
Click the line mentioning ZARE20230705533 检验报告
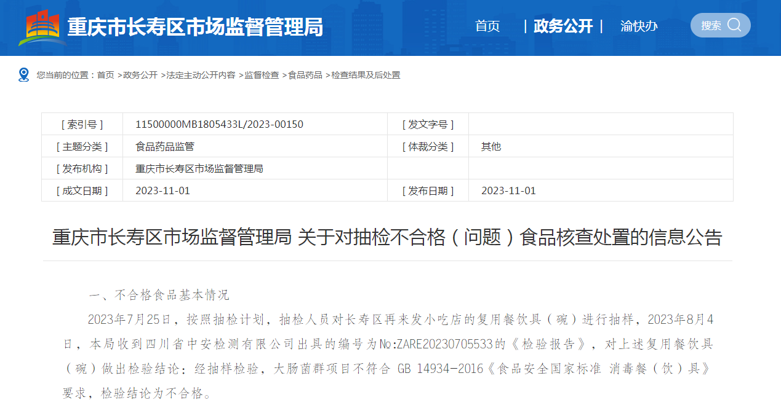coord(388,344)
